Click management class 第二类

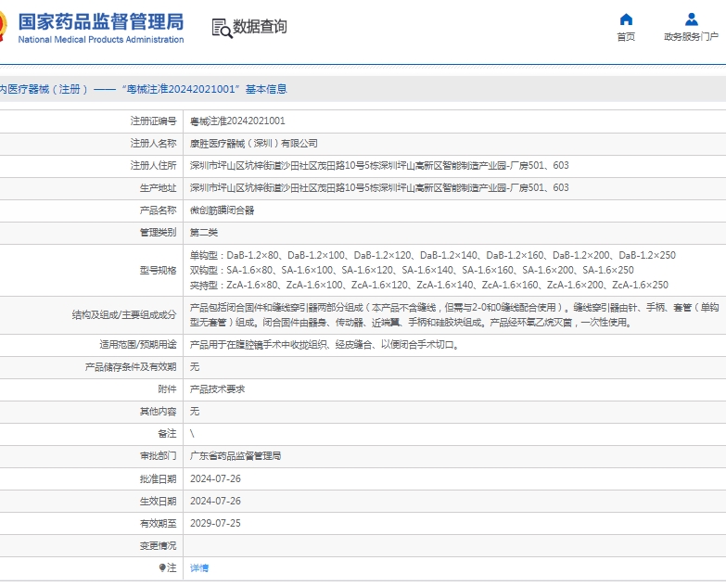(x=204, y=233)
